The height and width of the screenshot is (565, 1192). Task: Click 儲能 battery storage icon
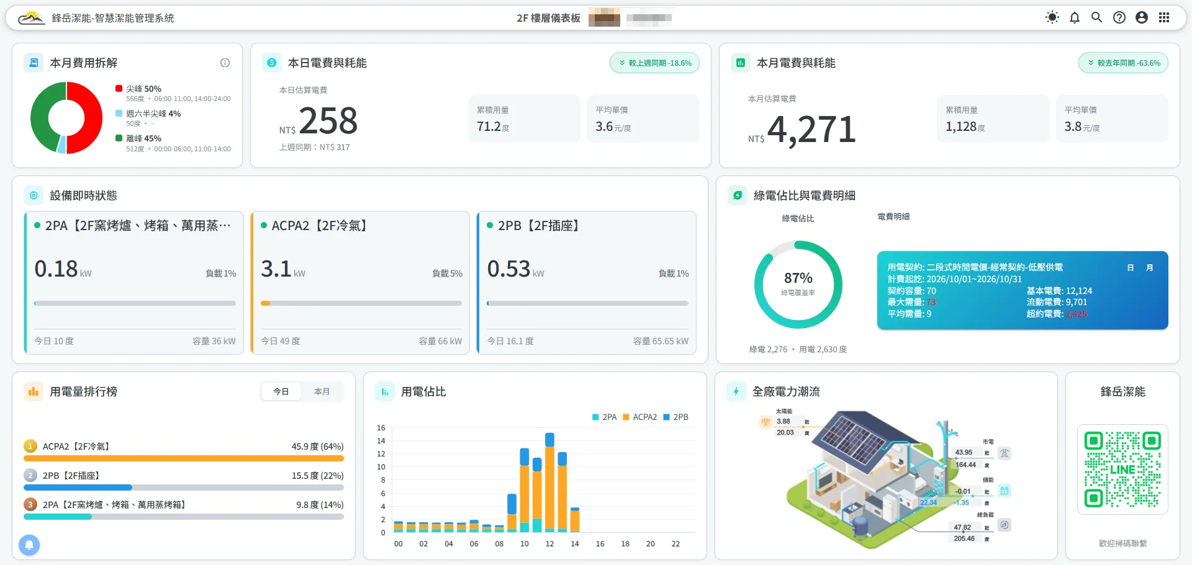(1004, 491)
